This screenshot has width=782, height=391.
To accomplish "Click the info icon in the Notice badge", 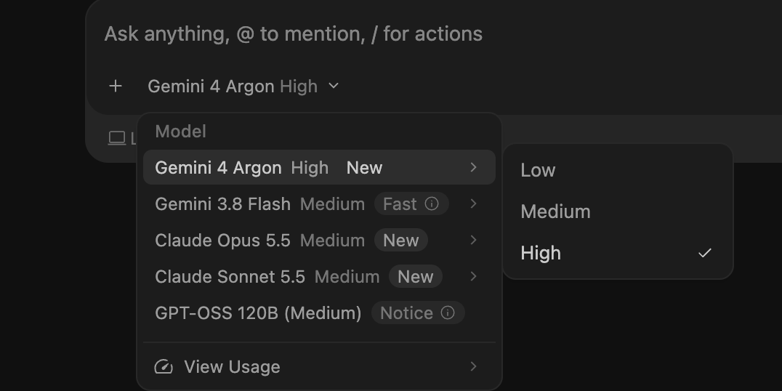I will [448, 313].
